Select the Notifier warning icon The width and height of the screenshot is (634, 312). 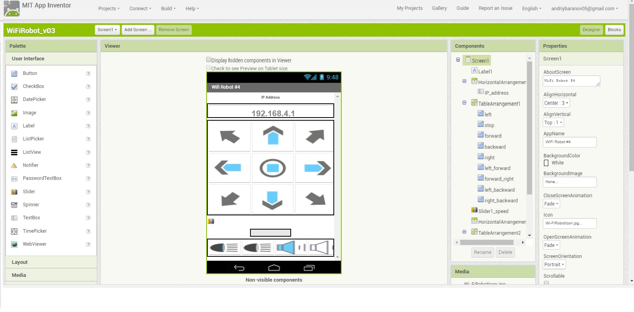coord(14,166)
